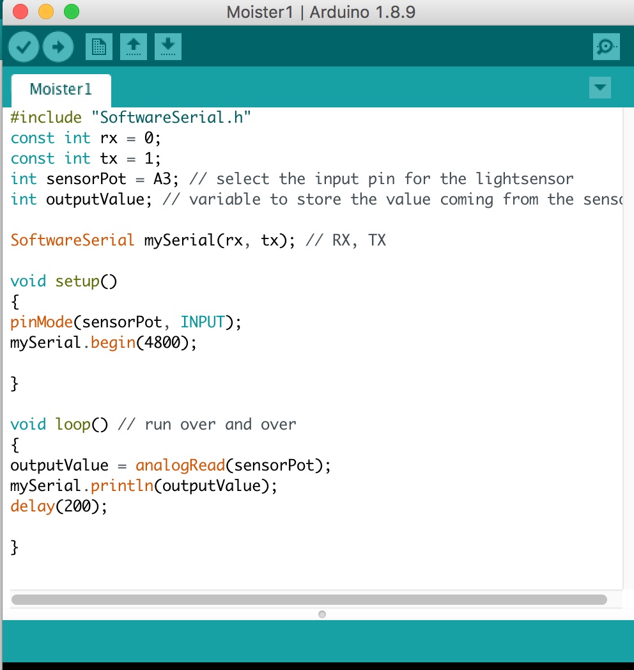
Task: Click the '#include "SoftwareSerial.h"' line
Action: coord(131,118)
